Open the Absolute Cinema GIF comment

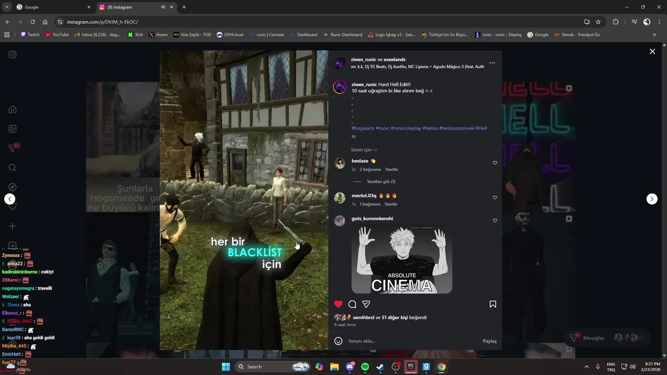coord(402,259)
